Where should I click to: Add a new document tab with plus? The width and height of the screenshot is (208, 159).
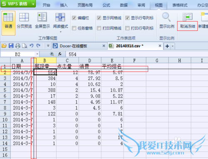click(167, 46)
